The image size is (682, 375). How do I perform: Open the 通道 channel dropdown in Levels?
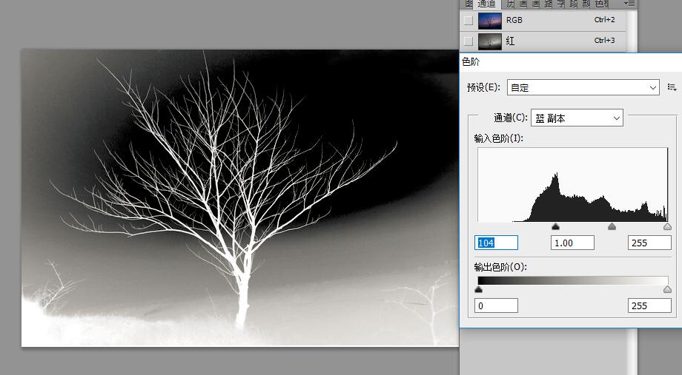tap(577, 118)
